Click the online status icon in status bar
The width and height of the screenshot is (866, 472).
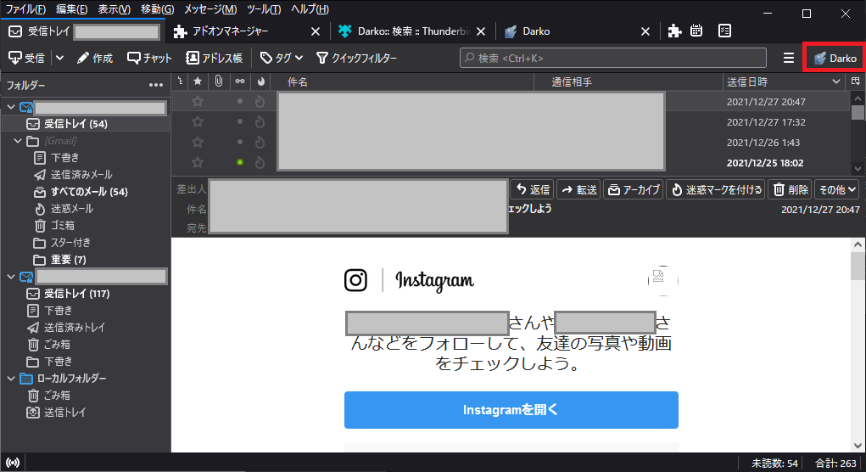pyautogui.click(x=13, y=463)
